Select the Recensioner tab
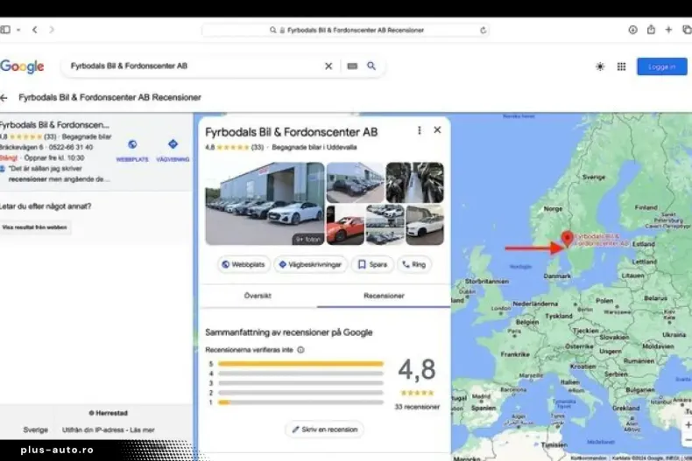The image size is (692, 461). [384, 296]
